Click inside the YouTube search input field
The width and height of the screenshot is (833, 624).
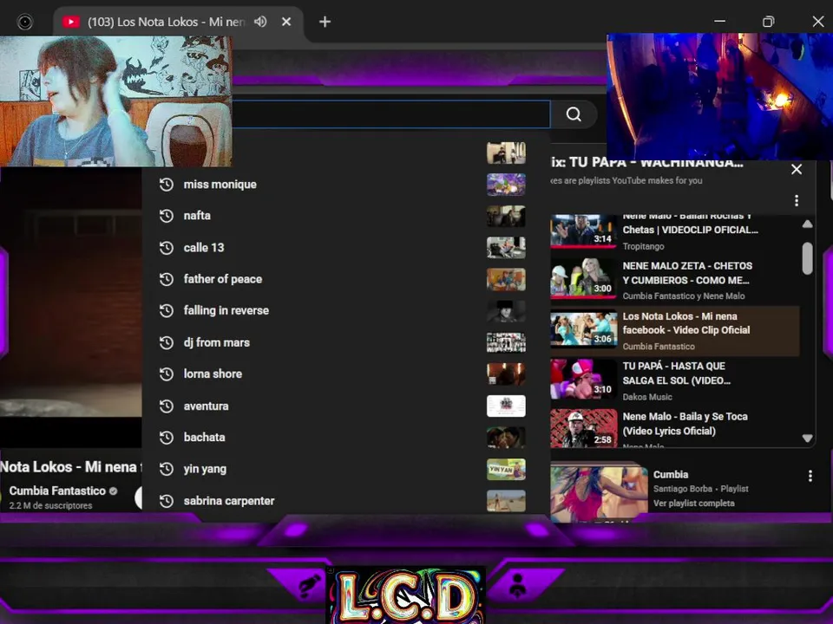pos(391,114)
